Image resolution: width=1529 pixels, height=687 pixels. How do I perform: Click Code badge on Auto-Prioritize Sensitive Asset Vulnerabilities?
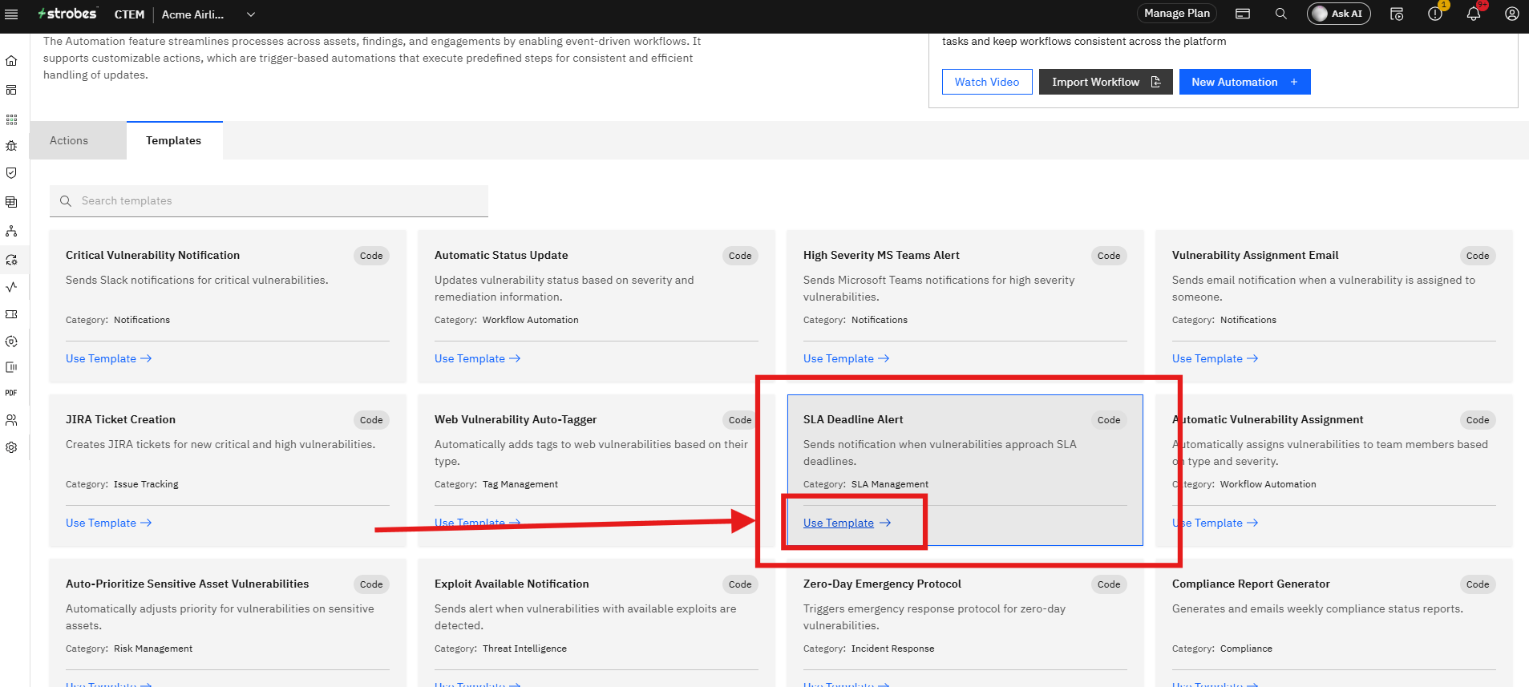pos(371,584)
